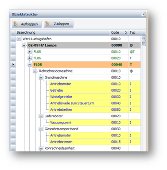167x170 pixels.
Task: Click row header beside Werk Ludwigshafen
Action: pos(13,39)
